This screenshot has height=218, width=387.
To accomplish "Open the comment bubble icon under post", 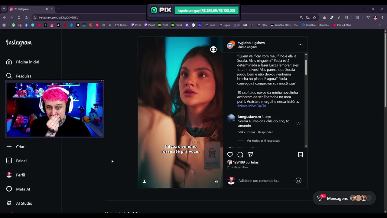I will tap(240, 155).
